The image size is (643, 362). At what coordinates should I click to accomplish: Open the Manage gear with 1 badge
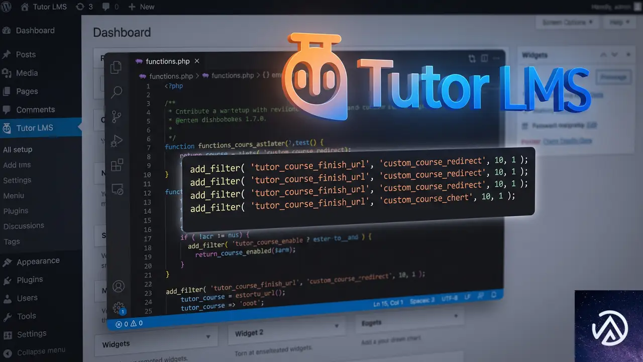[119, 308]
